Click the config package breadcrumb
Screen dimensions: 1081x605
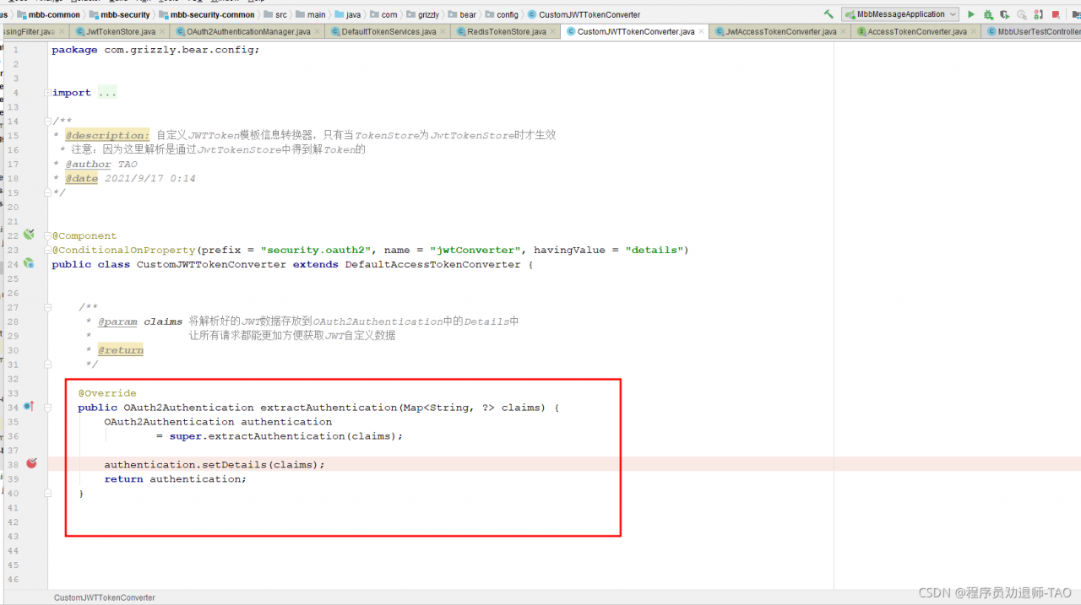click(x=501, y=14)
